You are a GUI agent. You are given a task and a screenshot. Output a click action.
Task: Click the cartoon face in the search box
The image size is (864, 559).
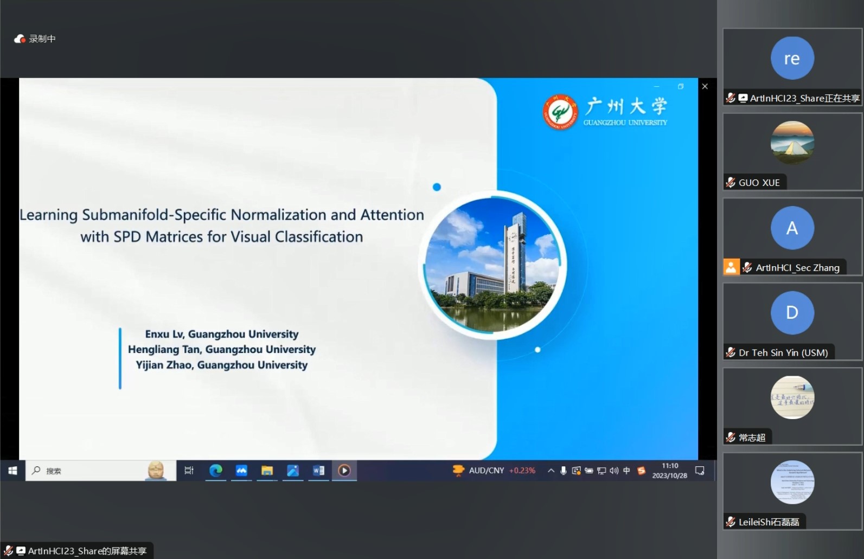pyautogui.click(x=156, y=470)
